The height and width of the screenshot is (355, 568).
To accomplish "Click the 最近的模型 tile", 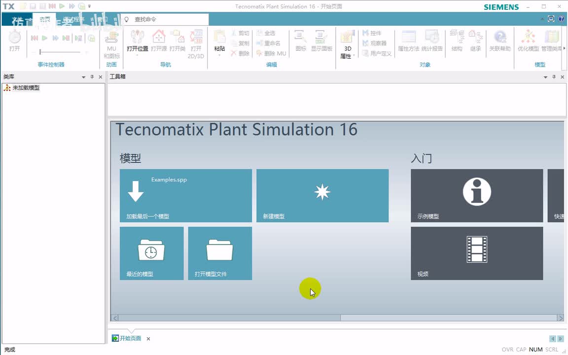I will pos(151,253).
